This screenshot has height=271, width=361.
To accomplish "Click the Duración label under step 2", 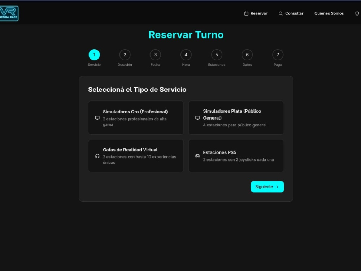I will (x=125, y=65).
